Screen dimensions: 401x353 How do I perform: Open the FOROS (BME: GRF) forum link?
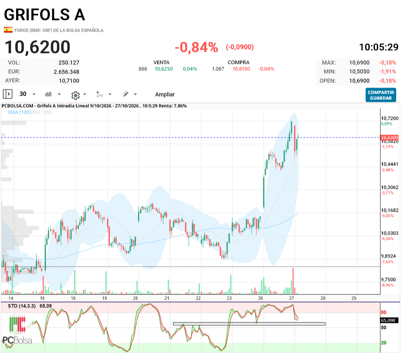tap(60, 30)
